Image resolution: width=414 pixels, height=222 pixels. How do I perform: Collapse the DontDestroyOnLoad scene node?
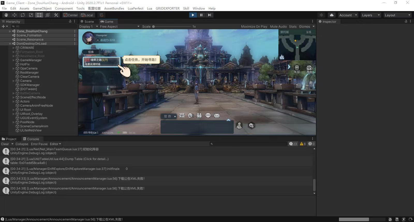click(x=10, y=44)
